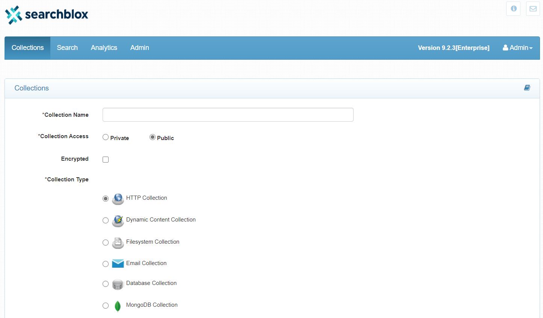Viewport: 543px width, 318px height.
Task: Click the Private label text
Action: click(x=119, y=138)
